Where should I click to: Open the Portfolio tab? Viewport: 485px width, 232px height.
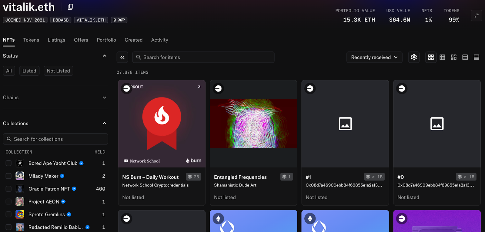106,40
